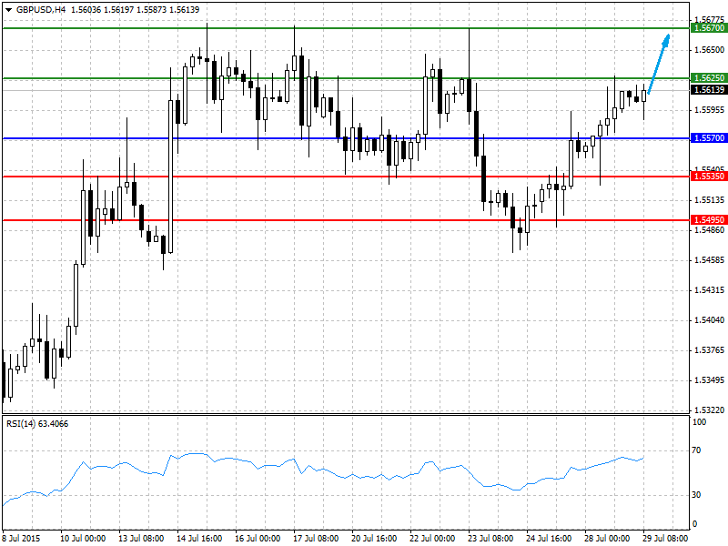Click the 14 Jul 16:00 time label

point(199,538)
